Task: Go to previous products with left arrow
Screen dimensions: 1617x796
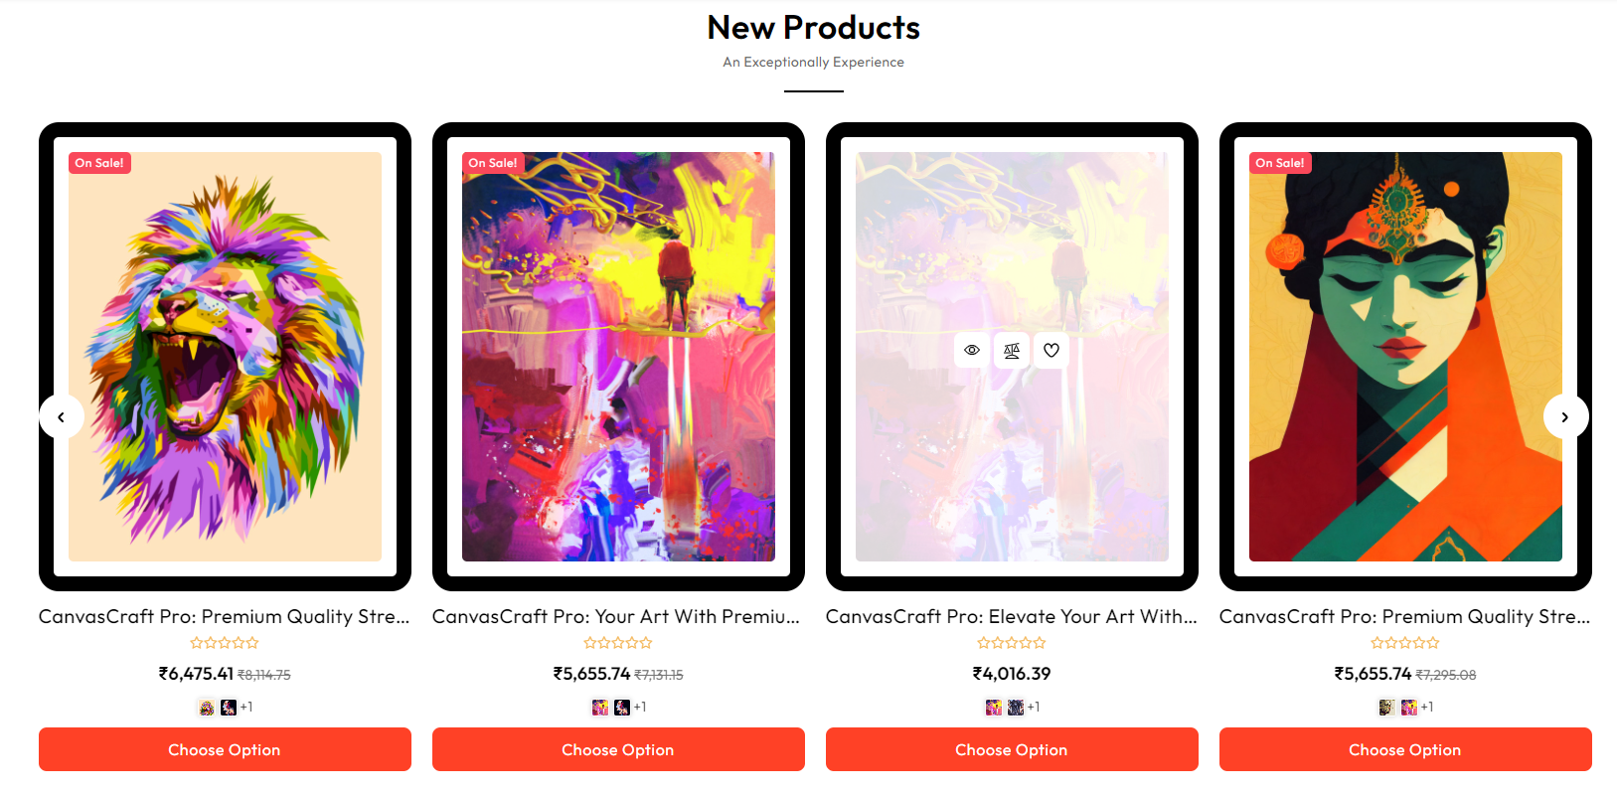Action: tap(62, 417)
